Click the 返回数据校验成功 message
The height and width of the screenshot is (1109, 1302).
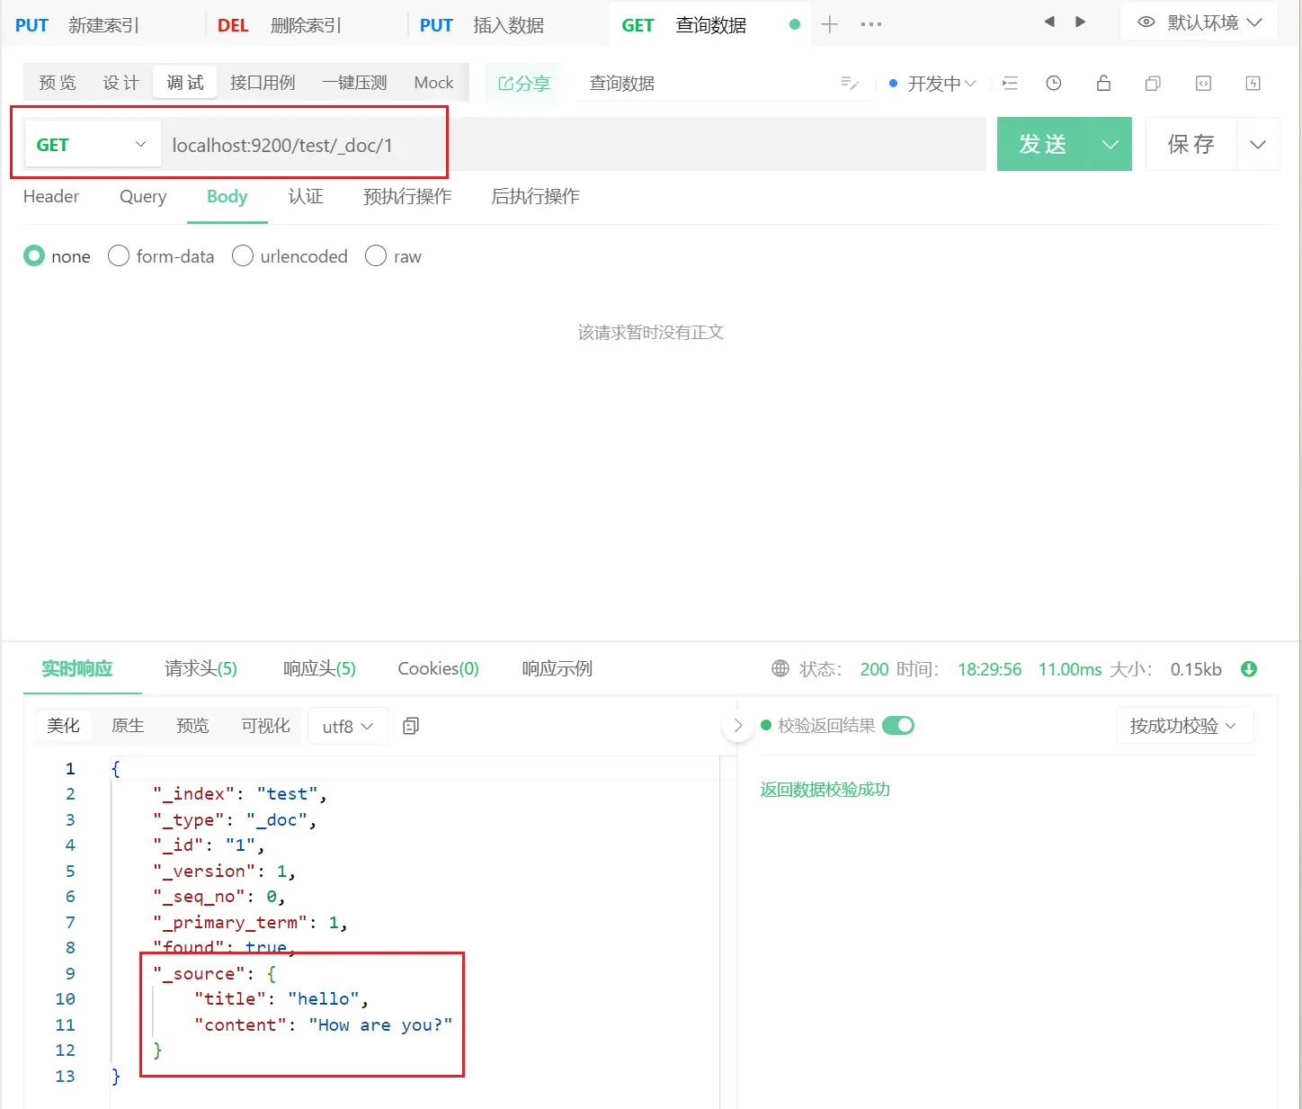pyautogui.click(x=825, y=790)
